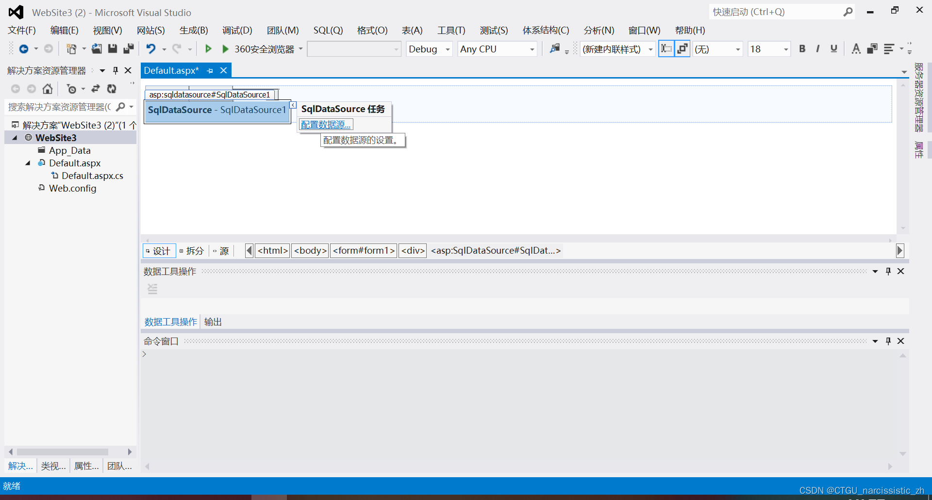Screen dimensions: 932x500
Task: Collapse the Default.aspx tree node
Action: pyautogui.click(x=28, y=163)
